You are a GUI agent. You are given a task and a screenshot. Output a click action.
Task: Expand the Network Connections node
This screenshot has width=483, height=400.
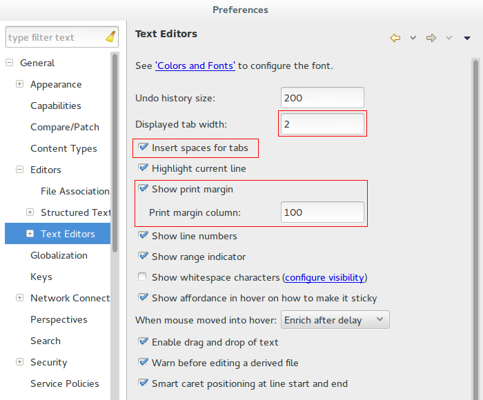coord(20,298)
